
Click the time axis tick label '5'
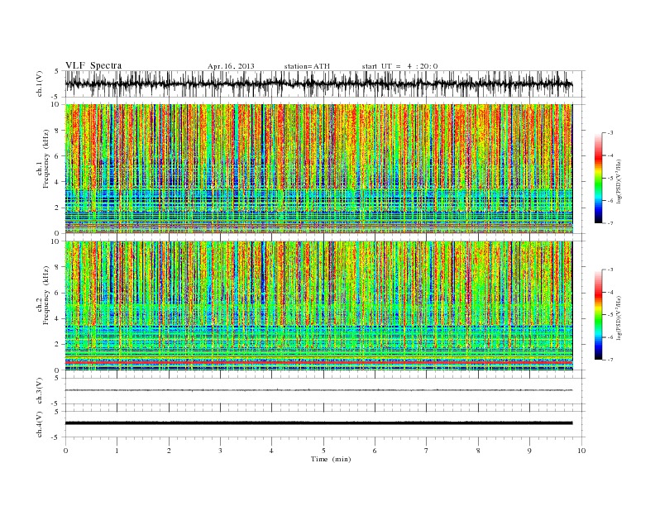click(323, 451)
